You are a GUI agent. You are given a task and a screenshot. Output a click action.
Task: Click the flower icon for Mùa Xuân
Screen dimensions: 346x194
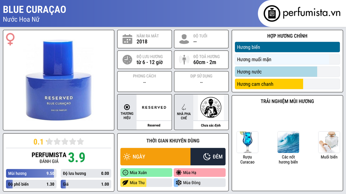pyautogui.click(x=125, y=173)
